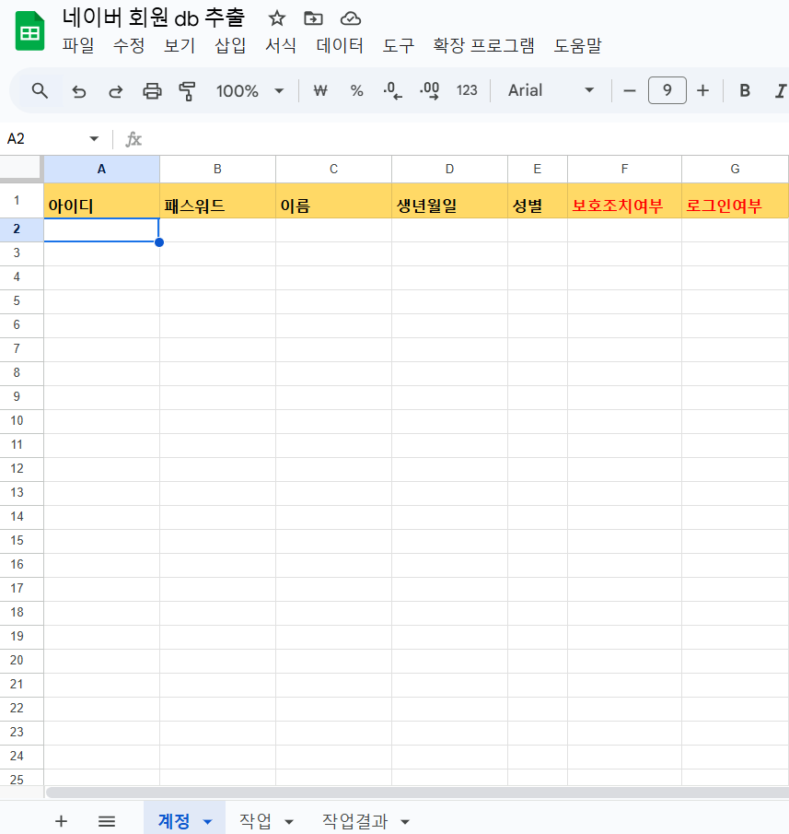Screen dimensions: 789x834
Task: Open the Google Sheets home icon
Action: (x=29, y=31)
